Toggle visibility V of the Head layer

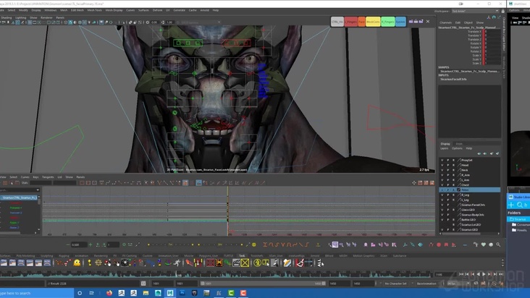coord(442,165)
